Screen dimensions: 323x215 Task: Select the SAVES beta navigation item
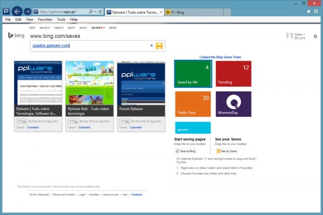pos(98,27)
